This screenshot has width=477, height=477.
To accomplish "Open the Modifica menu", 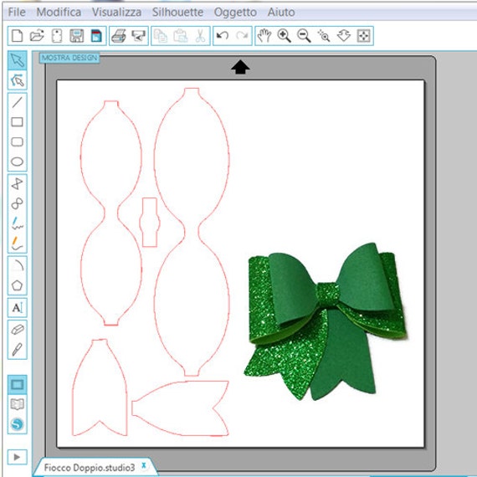I will 59,13.
